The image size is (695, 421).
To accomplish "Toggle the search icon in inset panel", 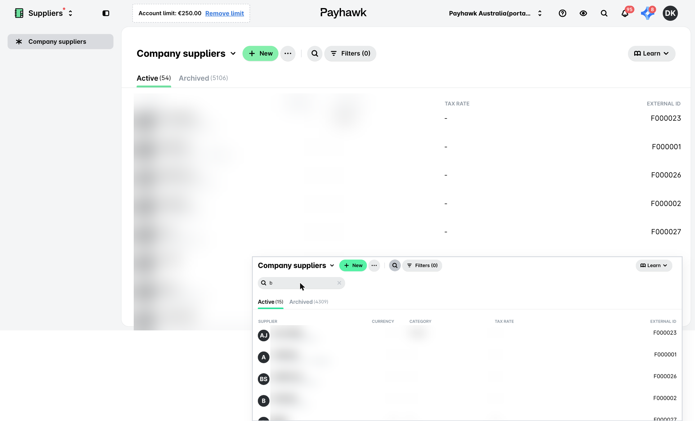I will [395, 266].
